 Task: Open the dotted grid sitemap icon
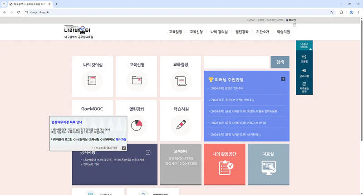[x=294, y=25]
